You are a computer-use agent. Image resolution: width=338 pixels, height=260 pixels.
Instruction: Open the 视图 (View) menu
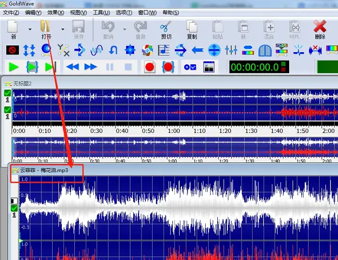click(78, 13)
